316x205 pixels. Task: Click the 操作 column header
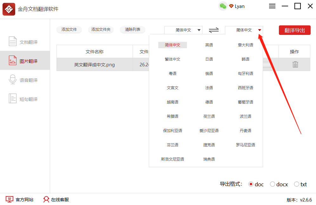[x=294, y=52]
